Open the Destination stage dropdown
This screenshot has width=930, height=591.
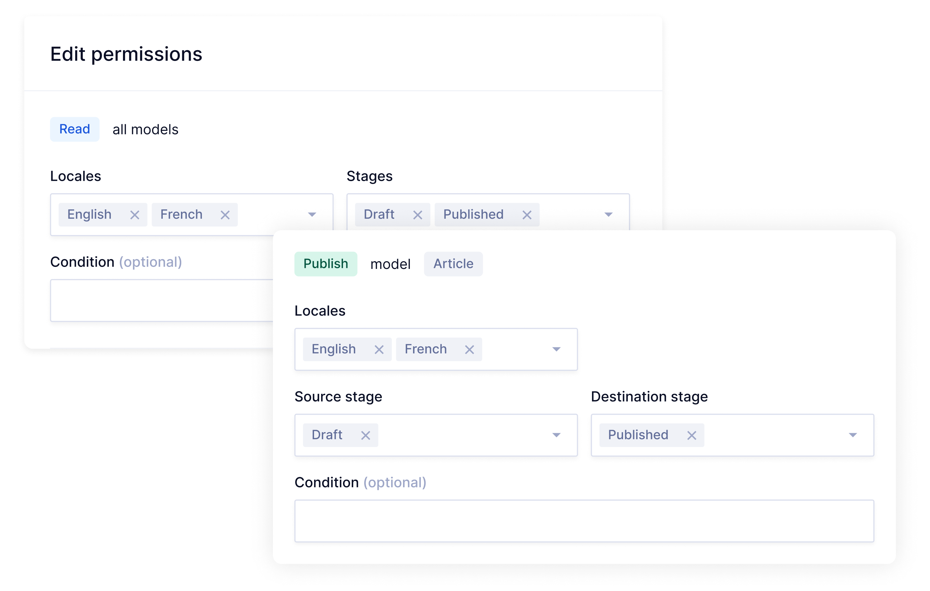click(853, 435)
